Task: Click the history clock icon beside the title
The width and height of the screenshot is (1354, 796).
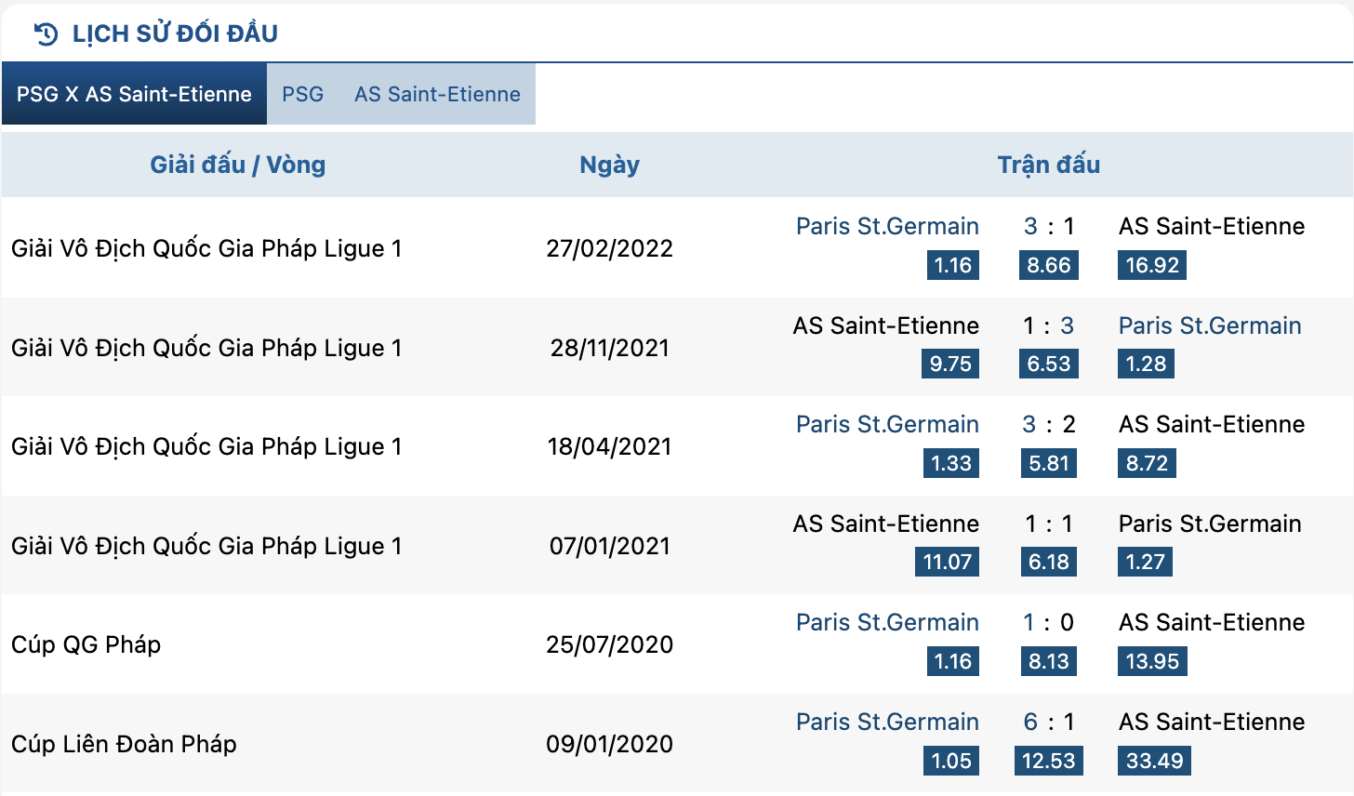Action: pos(46,33)
